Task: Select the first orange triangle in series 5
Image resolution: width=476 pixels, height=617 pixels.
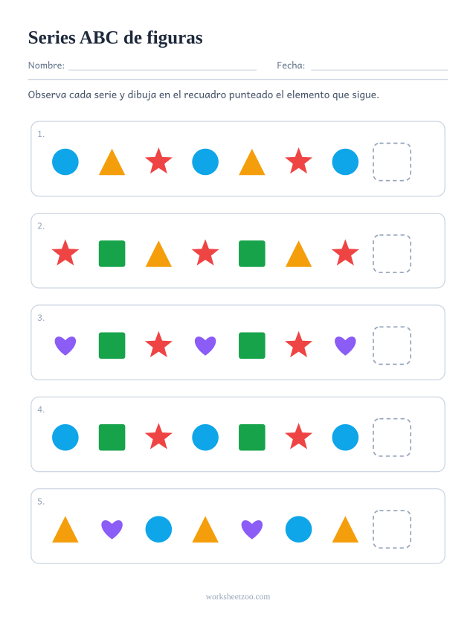Action: [x=65, y=530]
